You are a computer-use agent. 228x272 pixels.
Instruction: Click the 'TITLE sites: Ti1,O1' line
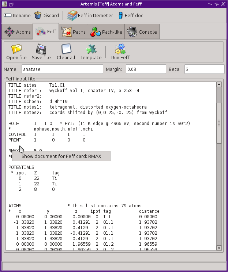pyautogui.click(x=37, y=85)
